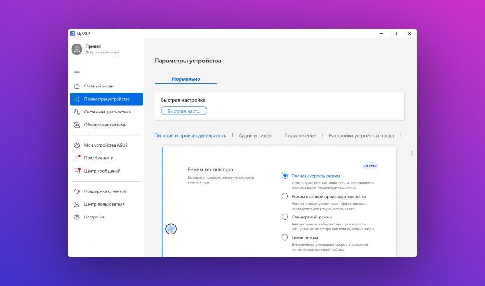Open Обновление системы menu item
The image size is (485, 286).
point(106,125)
